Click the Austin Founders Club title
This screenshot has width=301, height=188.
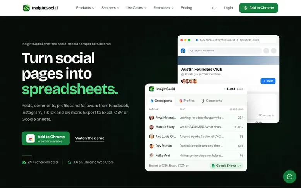click(202, 69)
